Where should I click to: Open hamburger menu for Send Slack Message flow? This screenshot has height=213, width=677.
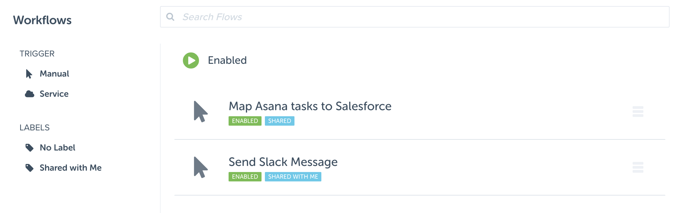pos(638,167)
